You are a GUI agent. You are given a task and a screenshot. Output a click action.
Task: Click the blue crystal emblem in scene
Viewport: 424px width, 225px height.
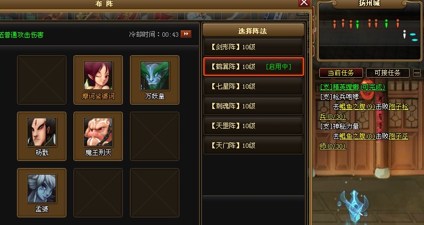[354, 206]
